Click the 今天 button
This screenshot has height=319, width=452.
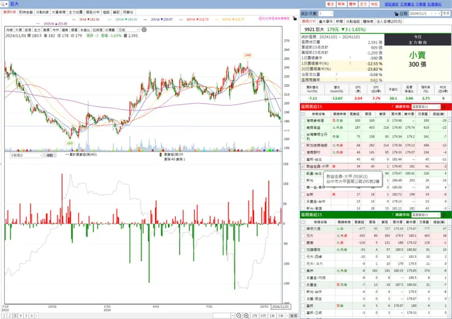(447, 13)
